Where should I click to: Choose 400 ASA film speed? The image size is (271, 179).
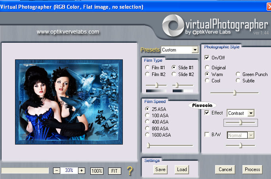point(147,122)
